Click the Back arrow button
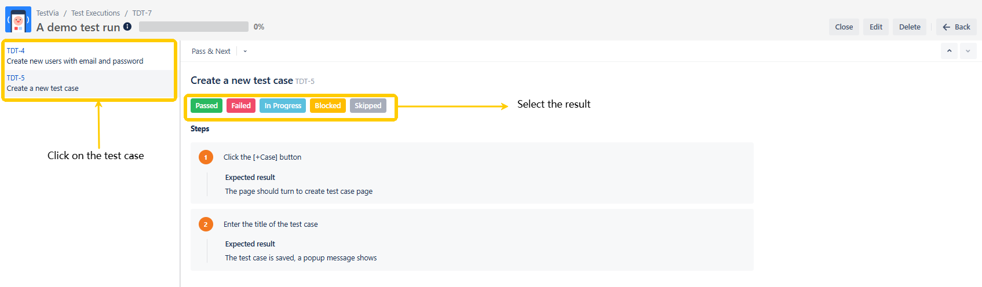Screen dimensions: 982x287 click(x=957, y=27)
